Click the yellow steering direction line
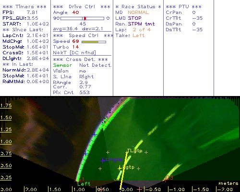Viewport: 240px width, 192px height. coord(123,171)
